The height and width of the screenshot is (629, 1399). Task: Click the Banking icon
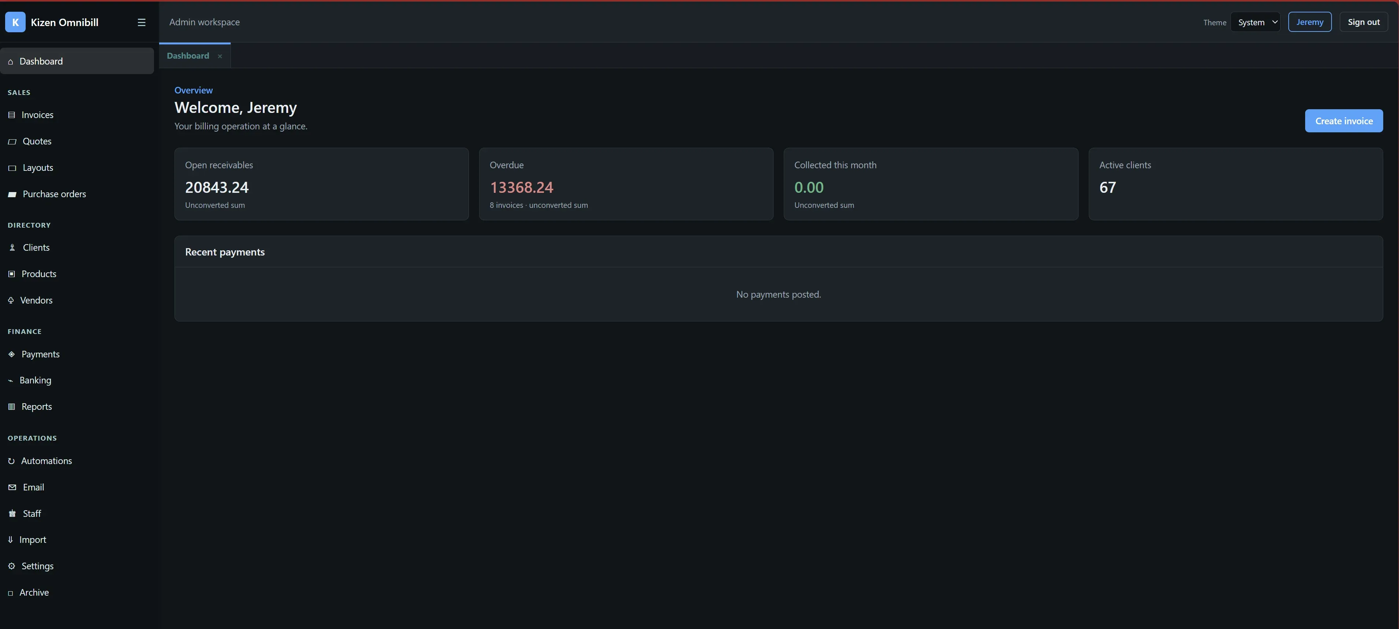[x=10, y=381]
